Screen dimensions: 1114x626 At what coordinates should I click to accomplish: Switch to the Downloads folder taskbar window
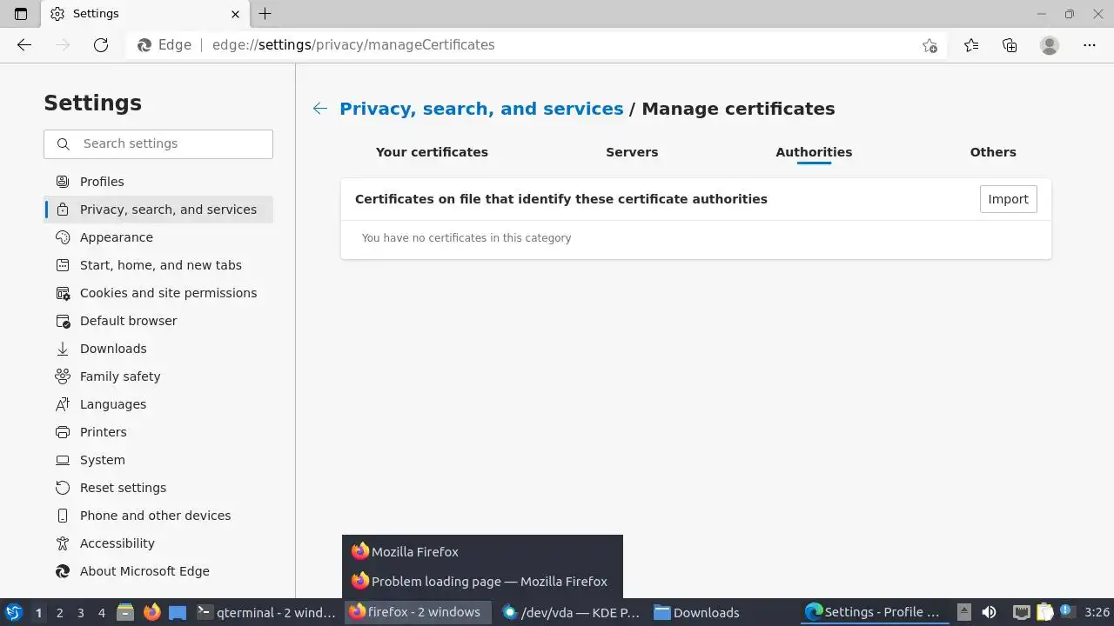pos(724,612)
